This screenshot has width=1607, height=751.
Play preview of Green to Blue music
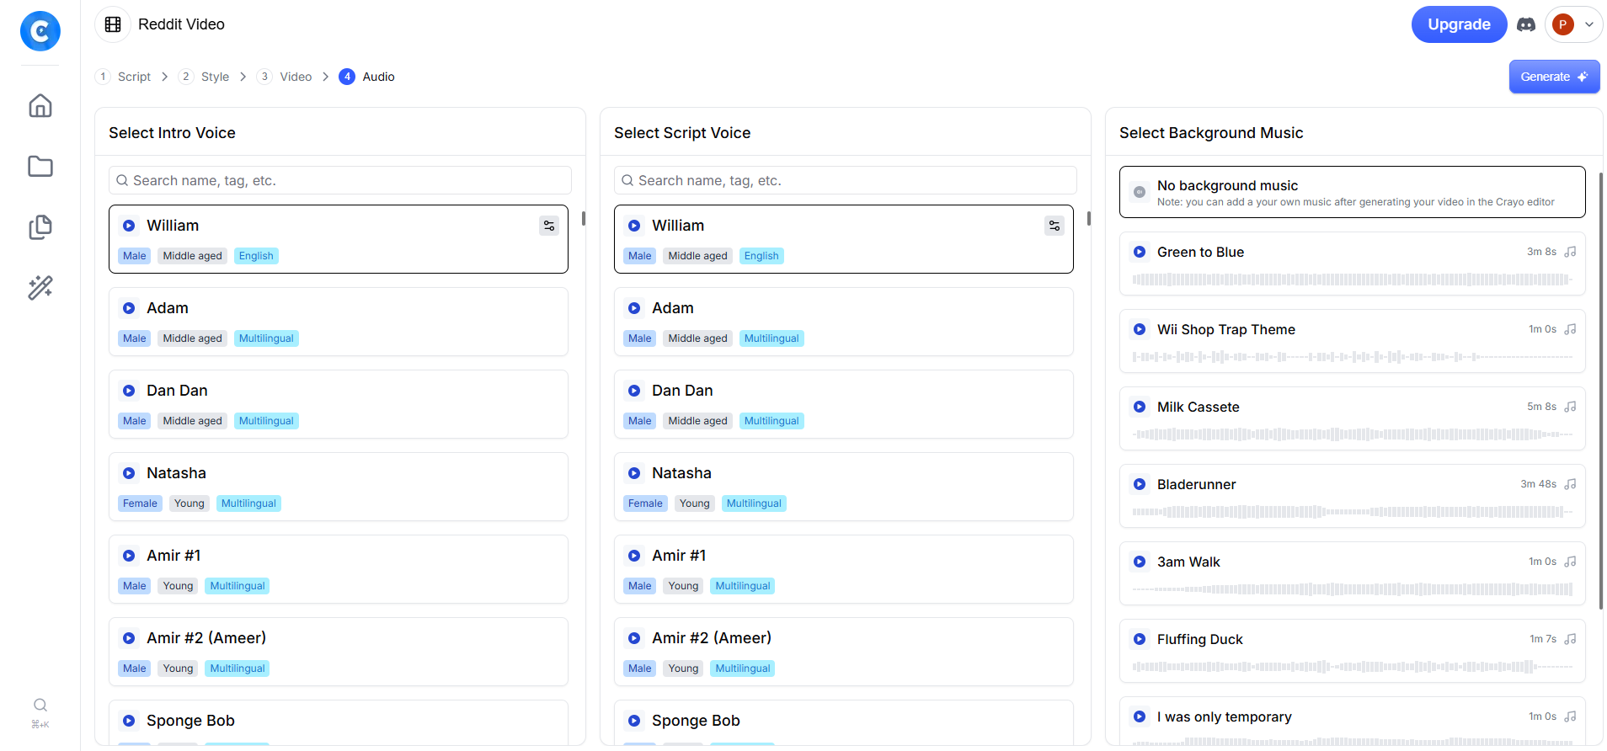coord(1139,252)
